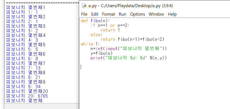
Task: Click the last shell input prompt '피보나치 몇번째'
Action: click(24, 101)
